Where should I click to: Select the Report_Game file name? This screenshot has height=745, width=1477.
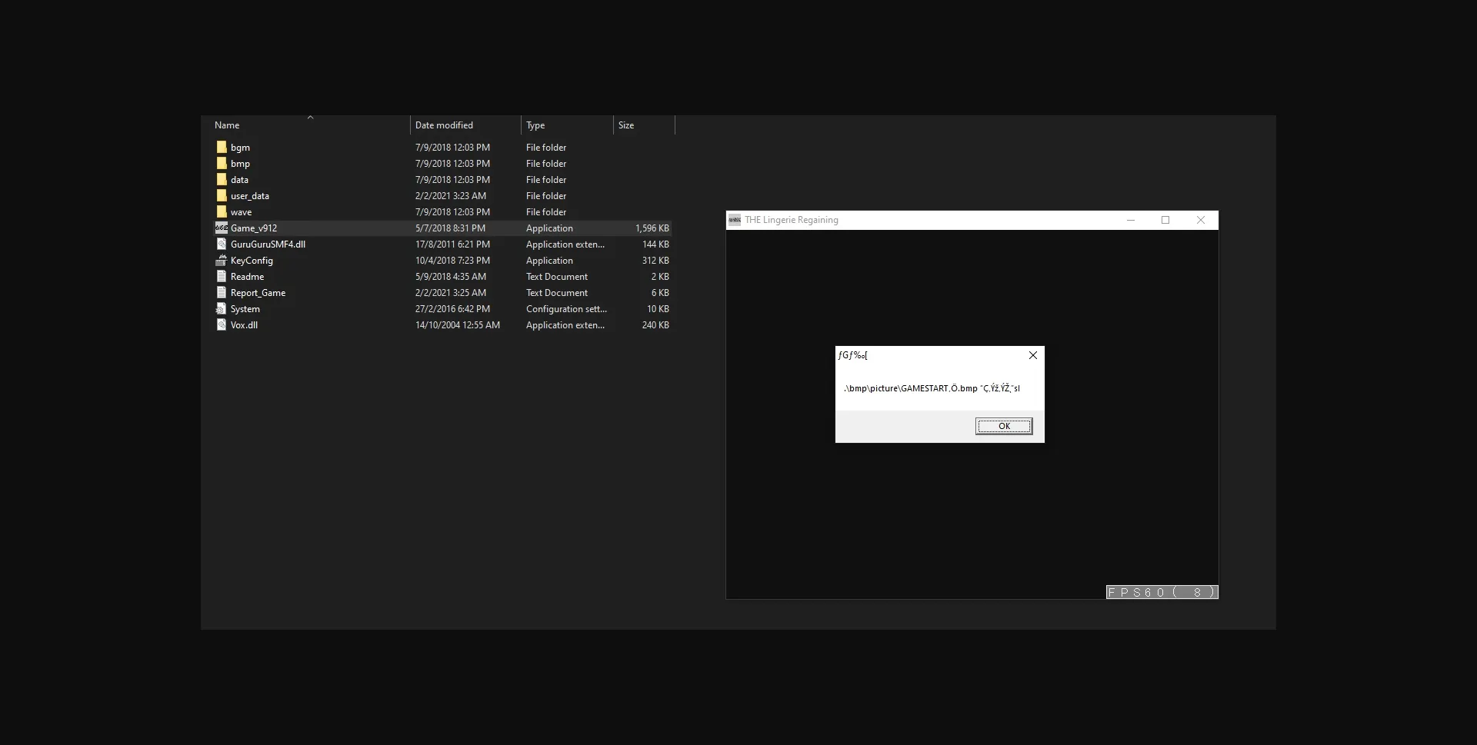(258, 293)
